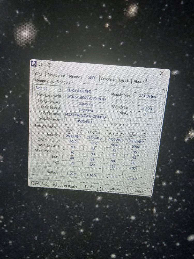Click the Ranks value 2
The width and height of the screenshot is (194, 259).
click(x=145, y=114)
